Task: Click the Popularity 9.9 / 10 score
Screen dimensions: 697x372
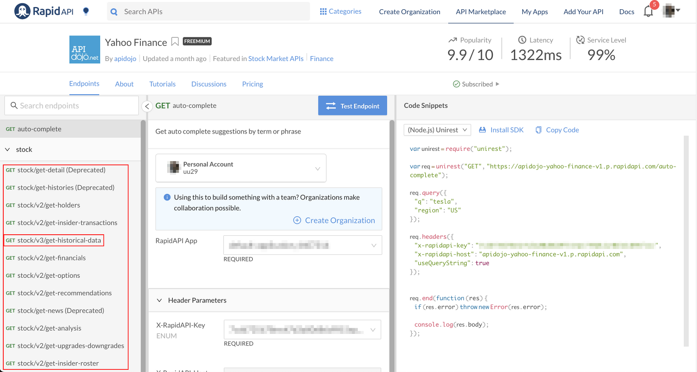Action: click(x=470, y=54)
